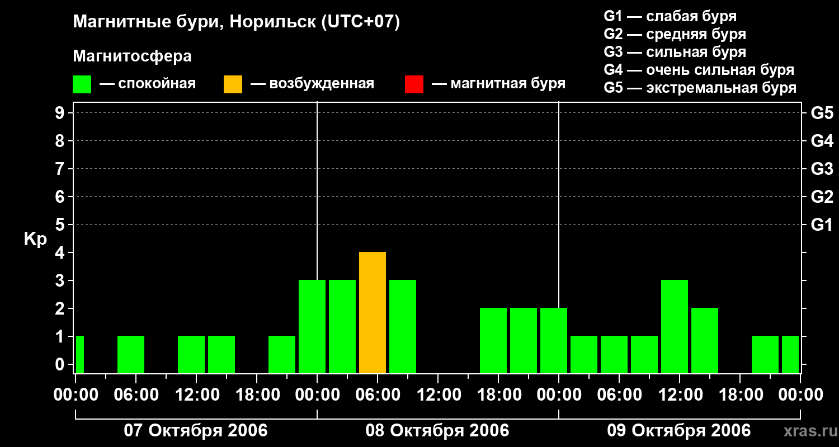
Task: Click the red "магнитная буря" legend swatch
Action: click(414, 84)
